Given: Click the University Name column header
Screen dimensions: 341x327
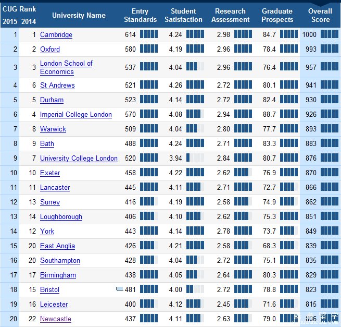Looking at the screenshot, I should pyautogui.click(x=79, y=15).
